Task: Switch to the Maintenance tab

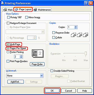Action: 42,10
